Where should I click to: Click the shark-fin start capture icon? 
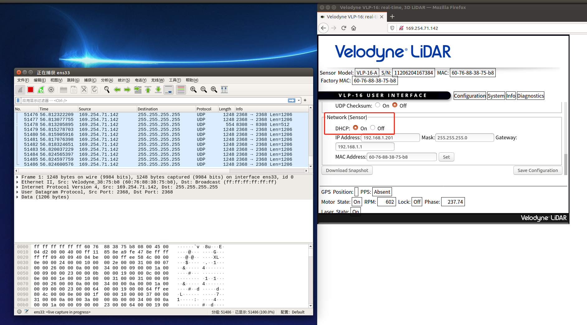tap(20, 90)
